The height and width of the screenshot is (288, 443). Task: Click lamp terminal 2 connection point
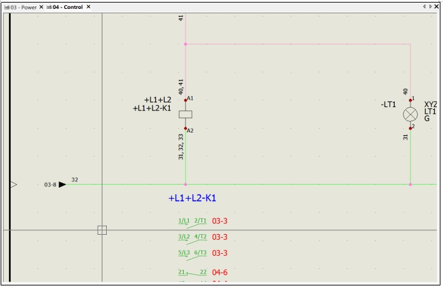[411, 128]
